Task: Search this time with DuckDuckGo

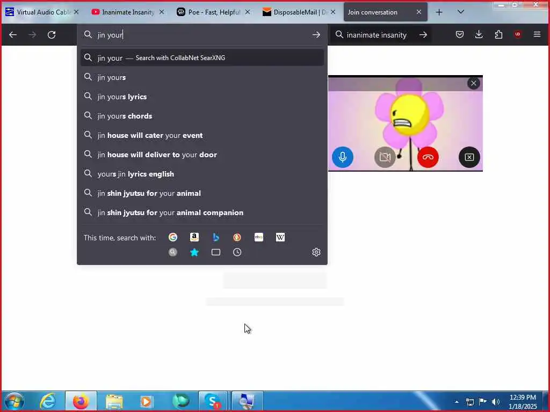Action: (x=237, y=237)
